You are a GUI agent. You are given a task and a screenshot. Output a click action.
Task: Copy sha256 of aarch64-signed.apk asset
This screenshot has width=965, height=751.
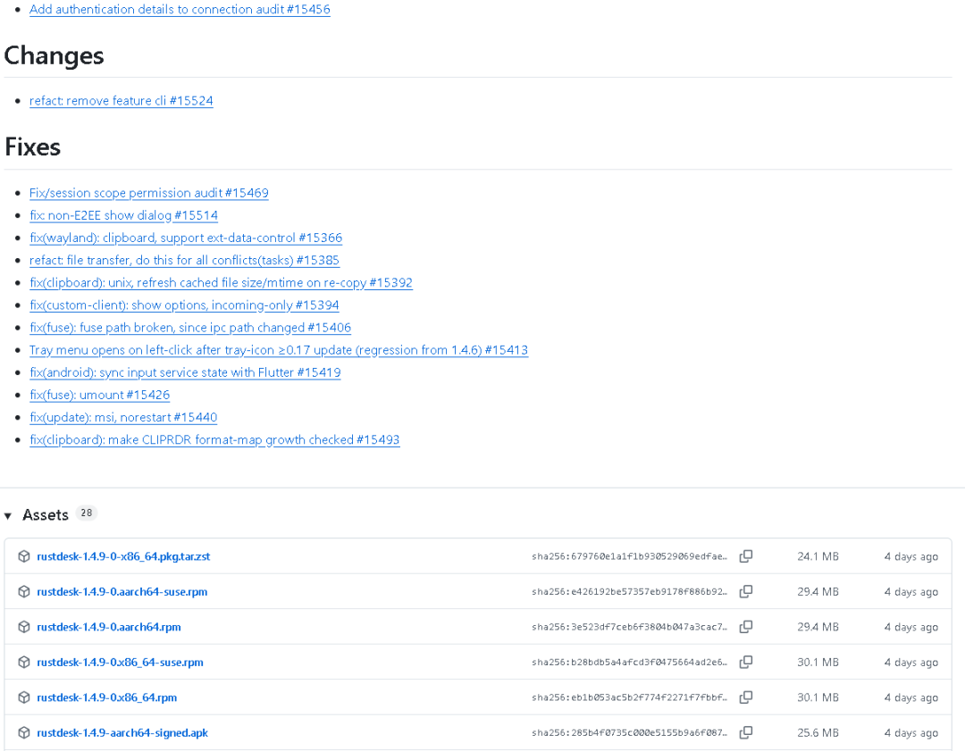coord(745,732)
